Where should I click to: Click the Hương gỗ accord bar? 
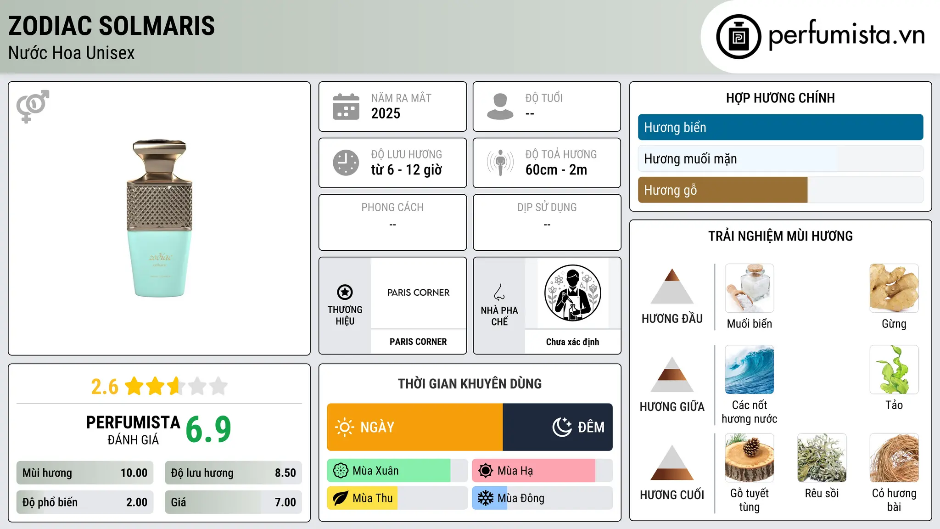click(780, 190)
